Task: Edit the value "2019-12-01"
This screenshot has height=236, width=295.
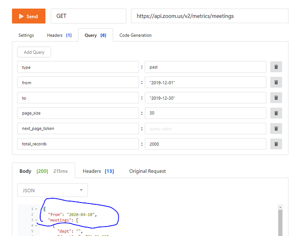Action: [206, 82]
